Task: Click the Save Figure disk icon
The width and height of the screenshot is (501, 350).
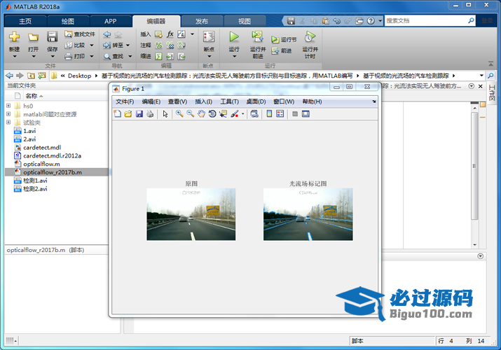Action: click(x=139, y=114)
